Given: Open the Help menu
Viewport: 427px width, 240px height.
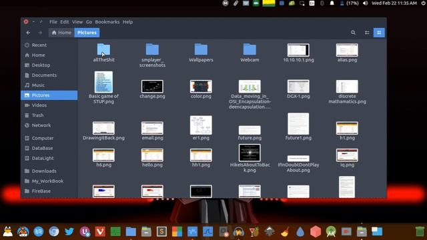Looking at the screenshot, I should coord(127,22).
